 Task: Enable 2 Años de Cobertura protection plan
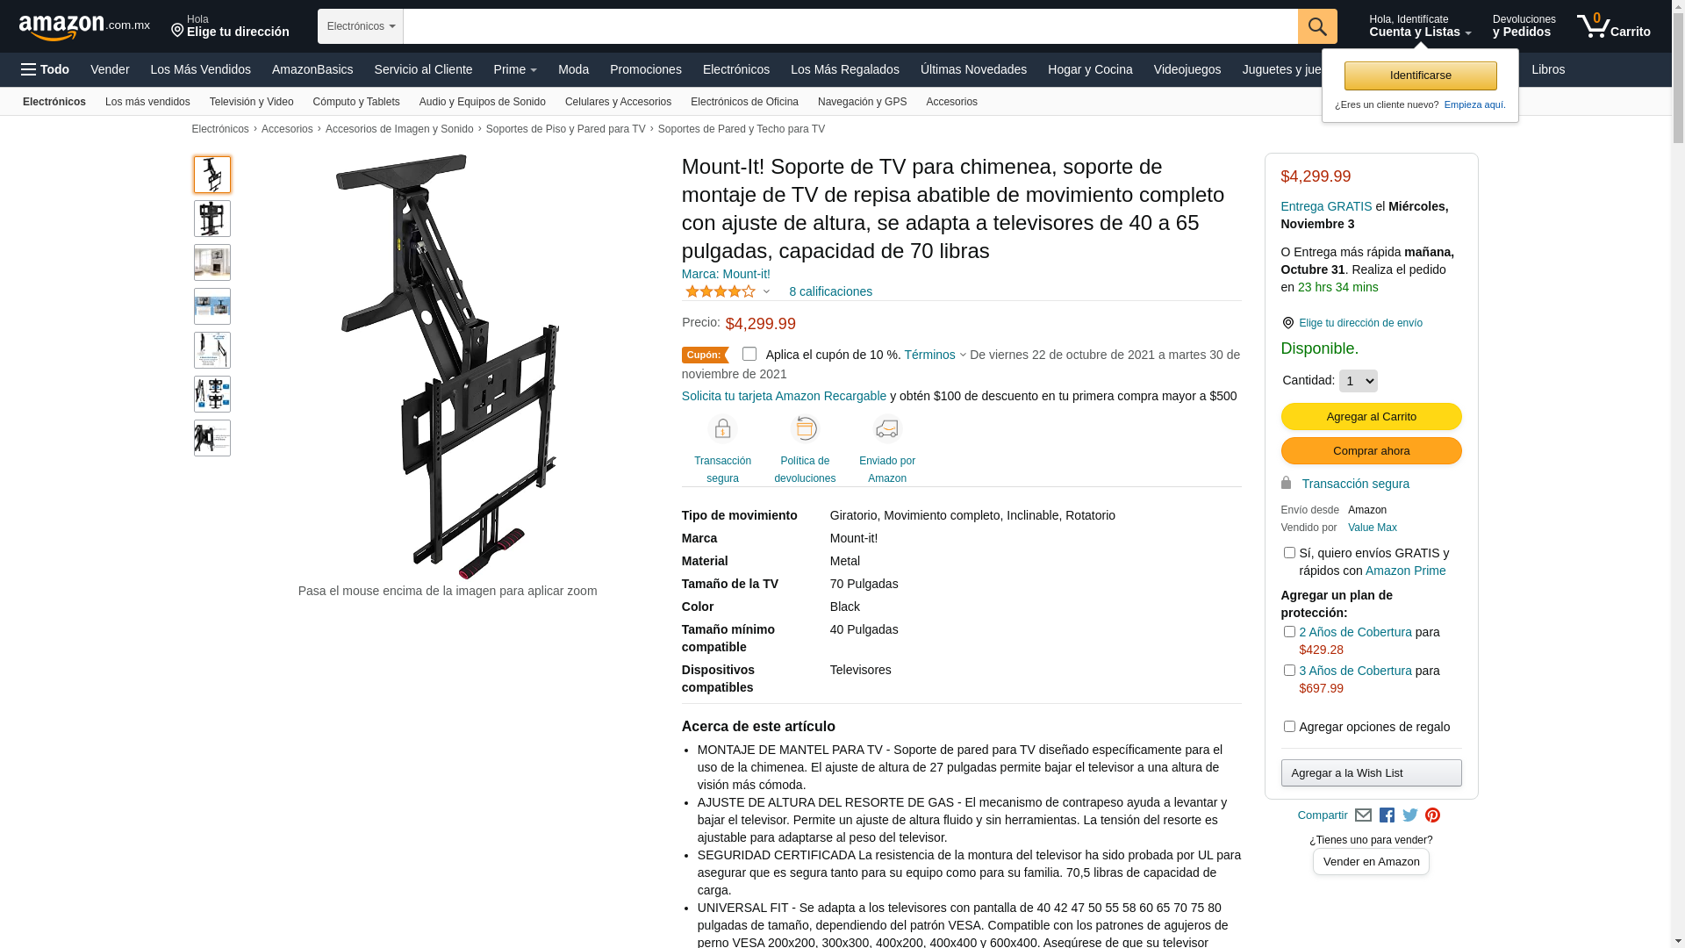tap(1289, 632)
